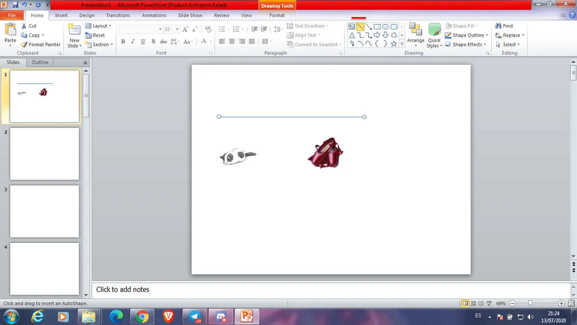Justify the paragraph text
577x325 pixels.
pyautogui.click(x=252, y=42)
